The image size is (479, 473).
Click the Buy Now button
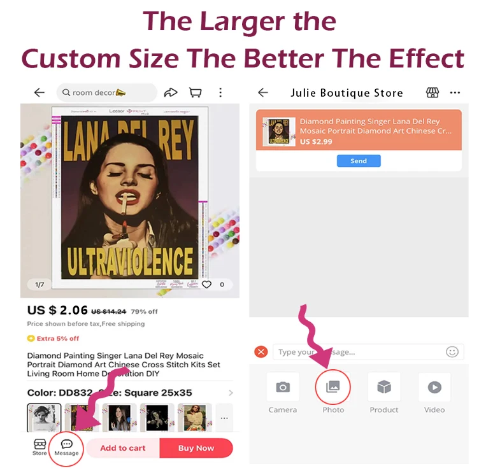tap(196, 448)
